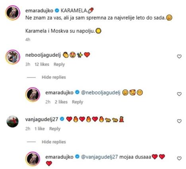Reply to vanjagudelj27's comment
Image resolution: width=186 pixels, height=169 pixels.
pos(55,129)
